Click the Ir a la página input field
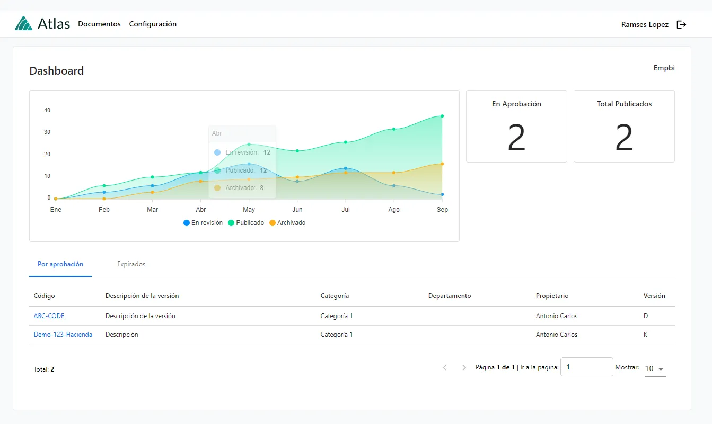 click(586, 367)
